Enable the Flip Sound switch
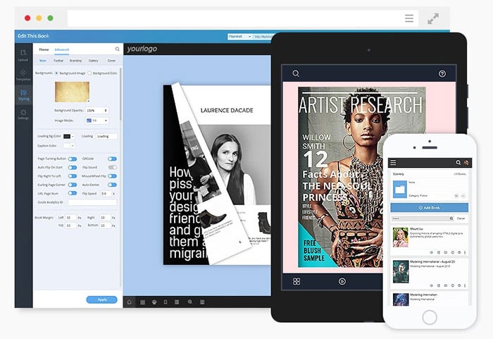This screenshot has height=339, width=493. (x=112, y=168)
